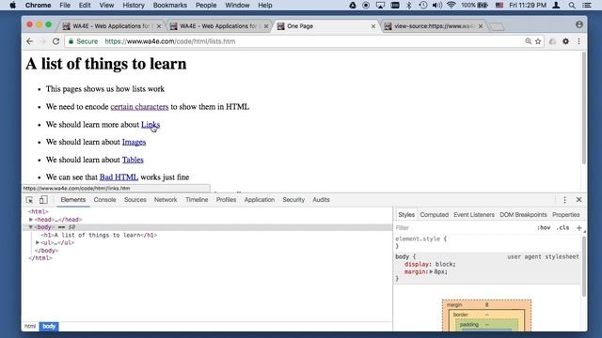Viewport: 602px width, 338px height.
Task: Reload the page with the refresh icon
Action: point(55,41)
